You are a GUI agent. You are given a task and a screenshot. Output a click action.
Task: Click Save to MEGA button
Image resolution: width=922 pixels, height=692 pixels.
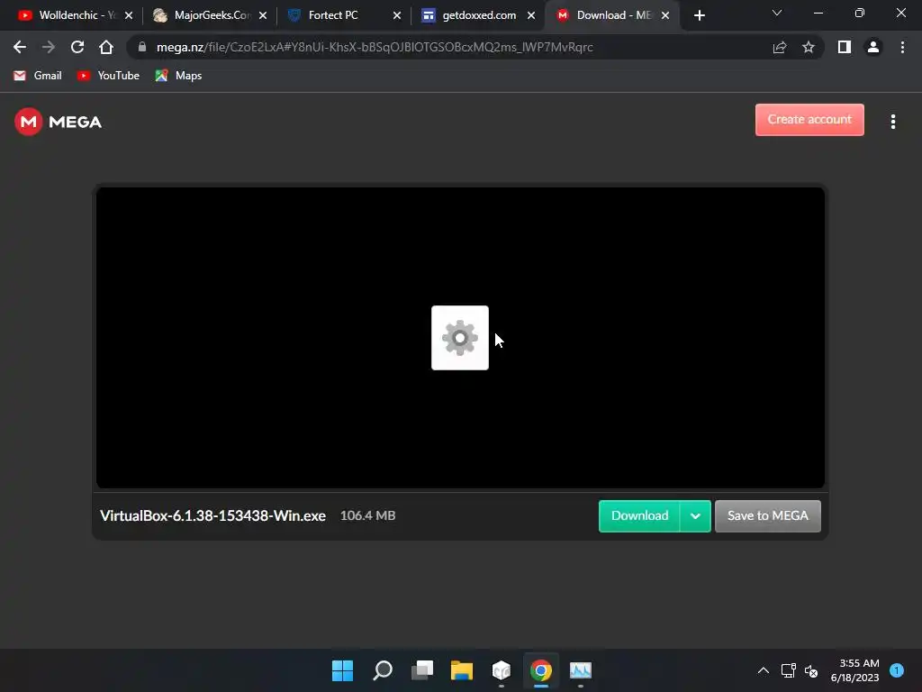click(x=767, y=515)
